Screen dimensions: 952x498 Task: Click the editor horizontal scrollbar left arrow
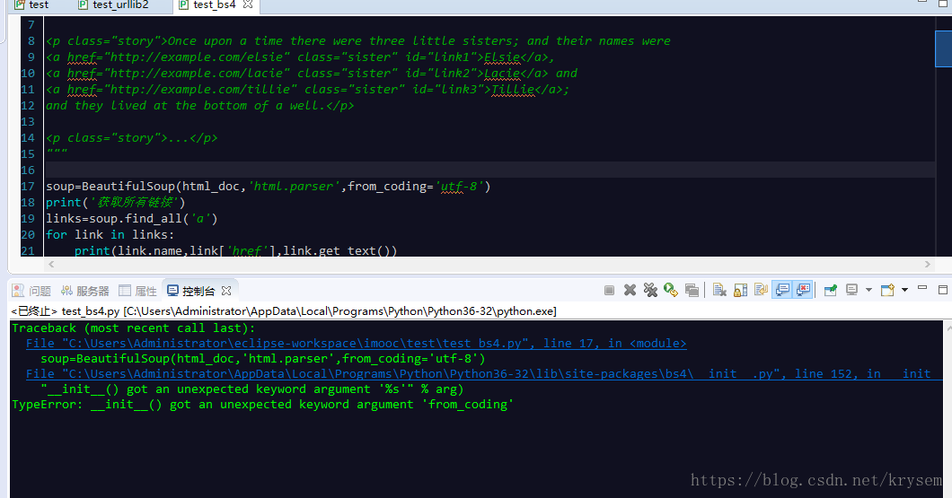pos(51,265)
